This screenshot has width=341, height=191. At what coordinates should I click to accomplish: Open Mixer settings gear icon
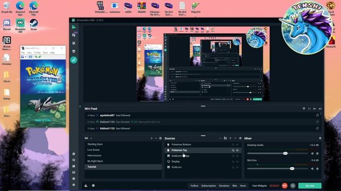320,138
